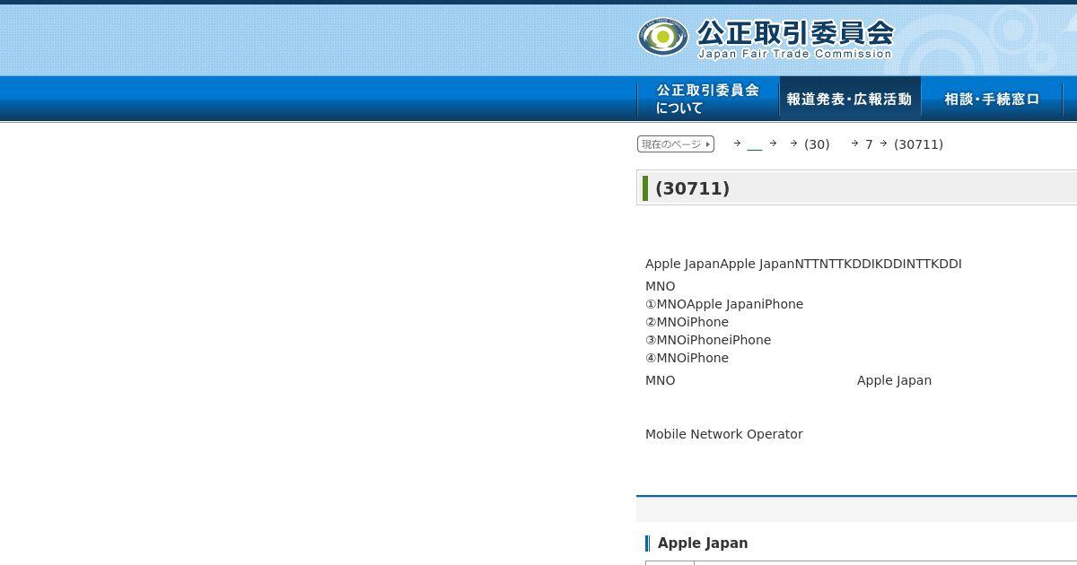Click the (30711) breadcrumb entry
The height and width of the screenshot is (565, 1077).
(918, 144)
